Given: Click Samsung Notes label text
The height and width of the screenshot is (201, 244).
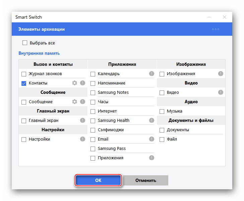Looking at the screenshot, I should [x=113, y=92].
